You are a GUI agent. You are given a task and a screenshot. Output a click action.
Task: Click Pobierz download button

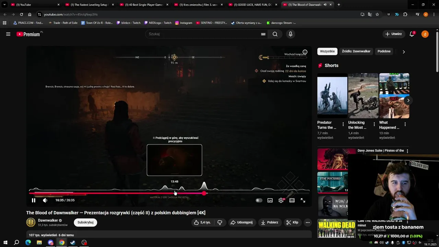point(270,222)
